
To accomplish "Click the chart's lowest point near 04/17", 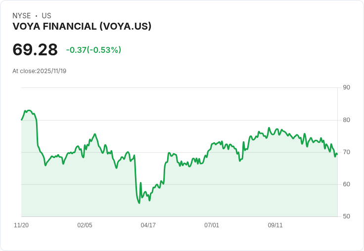I will click(139, 203).
